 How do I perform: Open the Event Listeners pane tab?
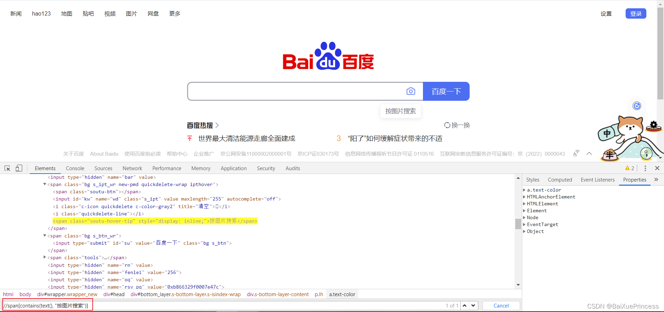coord(598,179)
